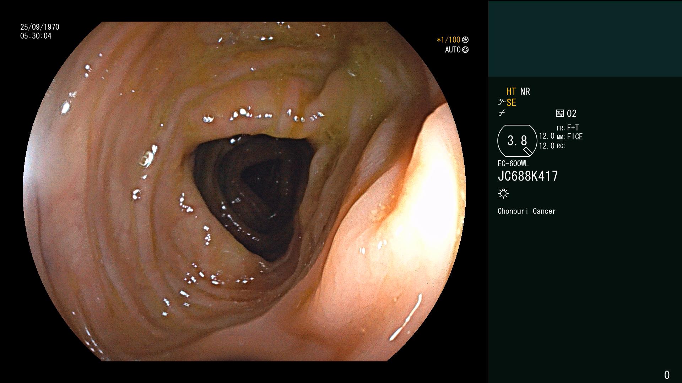This screenshot has height=383, width=682.
Task: Click the scope model EC-600WL
Action: coord(513,164)
